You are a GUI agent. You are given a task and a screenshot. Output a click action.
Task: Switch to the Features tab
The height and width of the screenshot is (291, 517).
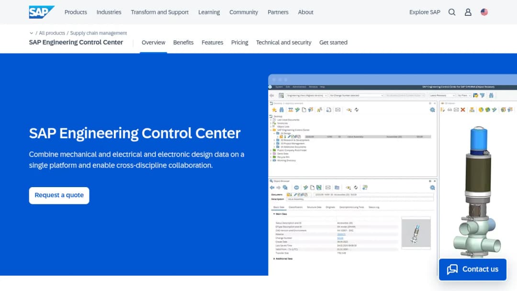(213, 43)
